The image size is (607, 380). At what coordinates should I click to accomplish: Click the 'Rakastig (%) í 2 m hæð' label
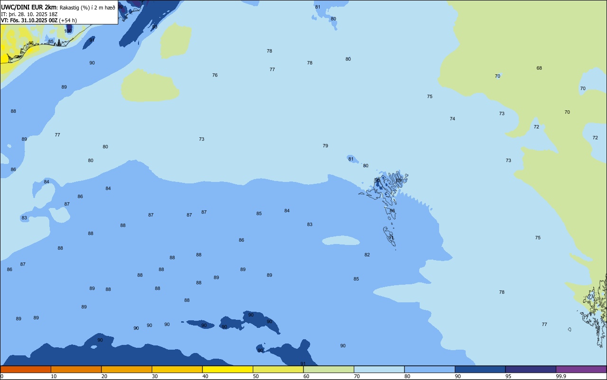point(87,7)
